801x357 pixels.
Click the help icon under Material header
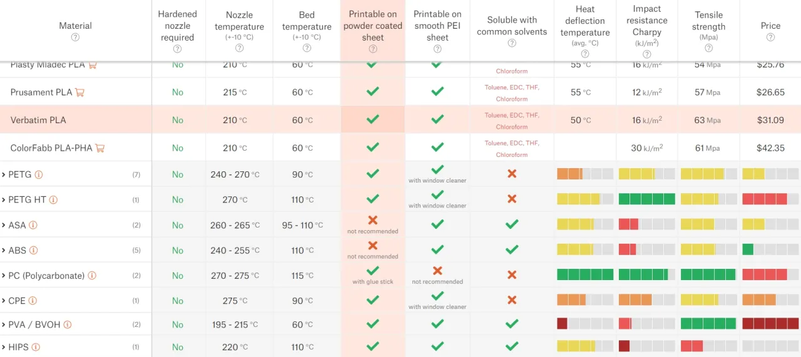75,38
